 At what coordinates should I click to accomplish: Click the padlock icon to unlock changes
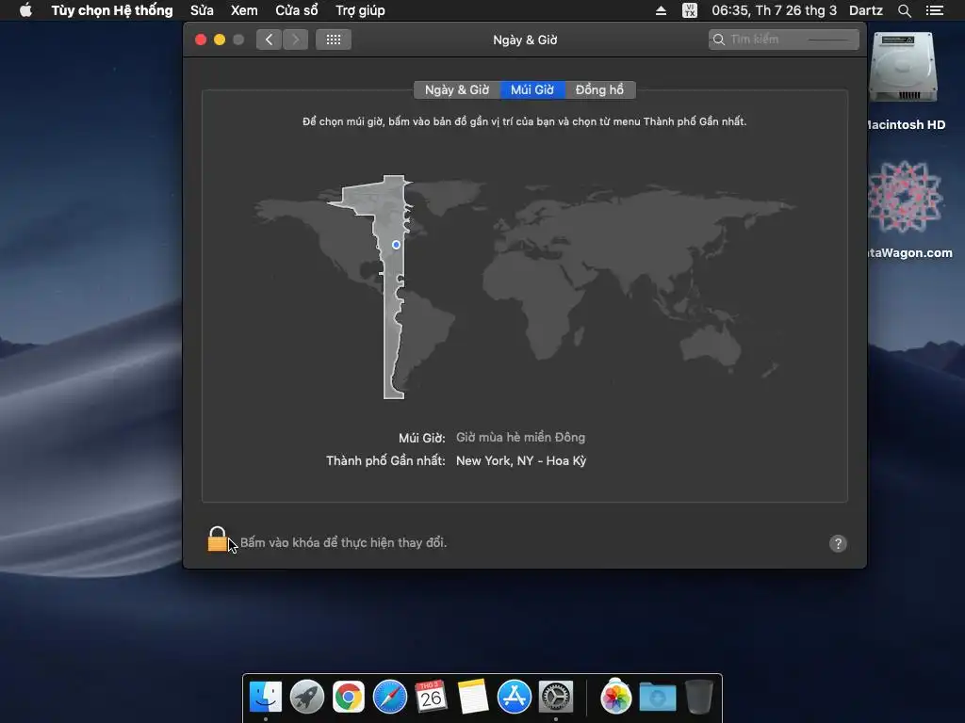(x=218, y=539)
